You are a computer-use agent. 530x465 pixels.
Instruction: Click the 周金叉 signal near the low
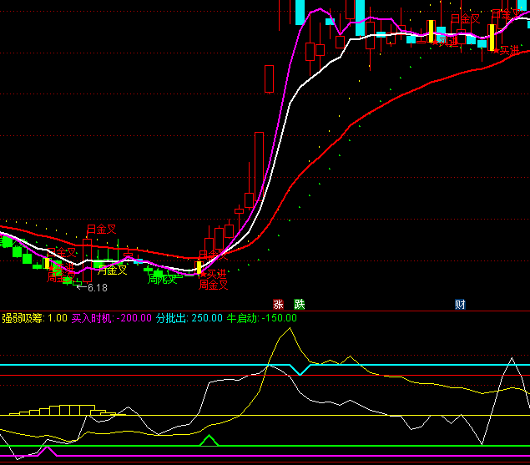click(214, 286)
